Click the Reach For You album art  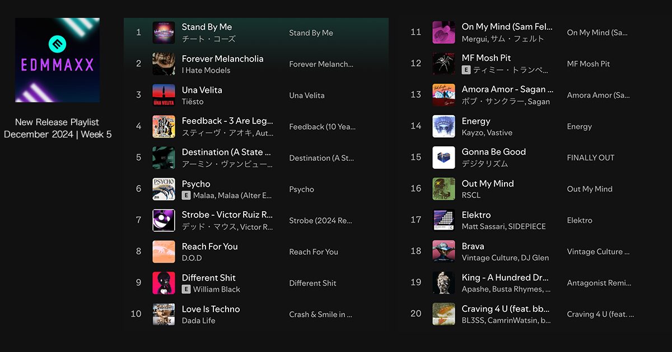(164, 251)
